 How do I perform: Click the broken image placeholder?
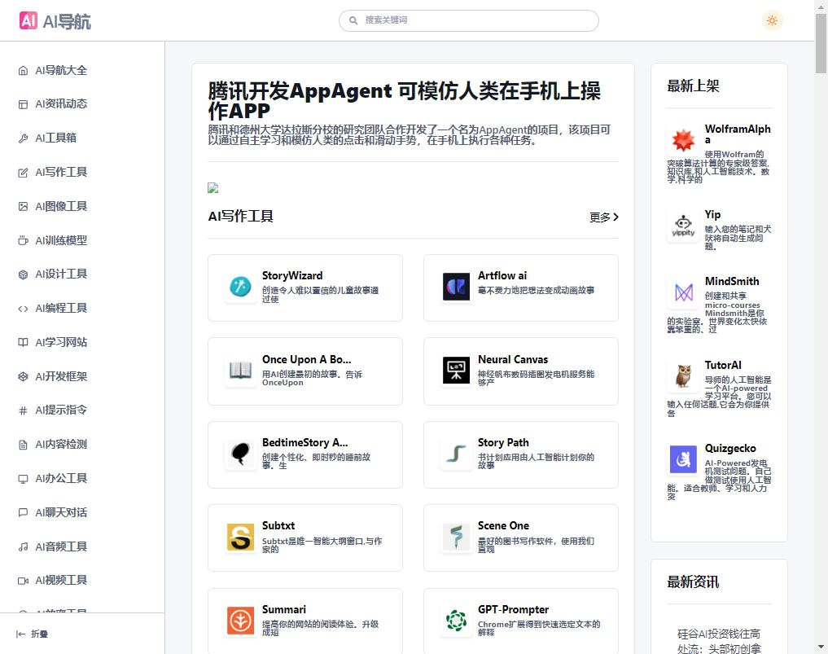(212, 187)
